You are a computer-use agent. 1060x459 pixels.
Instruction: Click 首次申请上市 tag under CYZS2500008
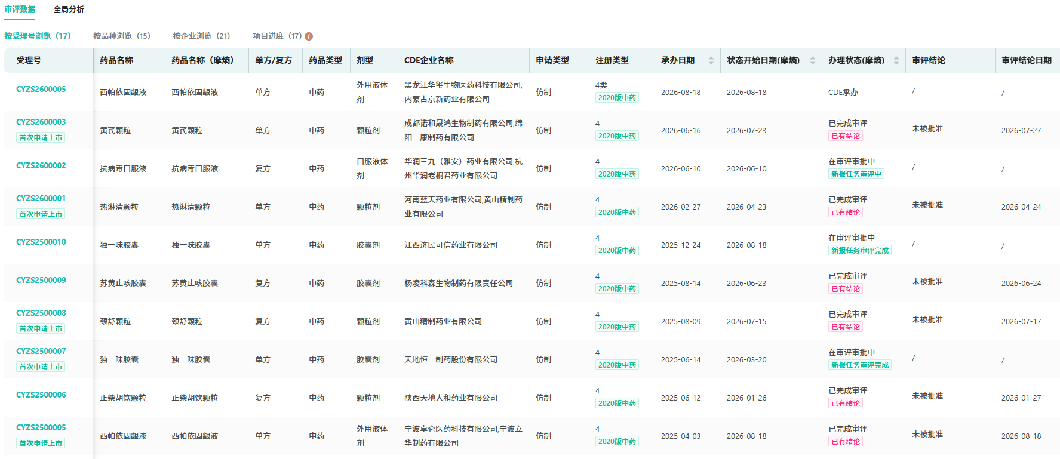click(x=41, y=328)
